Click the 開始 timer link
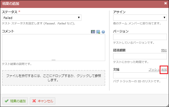 click(x=164, y=50)
